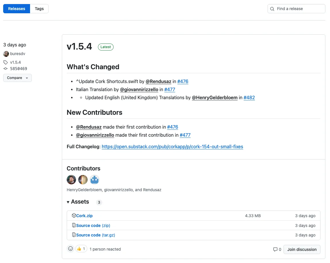Viewport: 330px width, 263px height.
Task: Click the package icon beside Cork.zip
Action: 74,215
